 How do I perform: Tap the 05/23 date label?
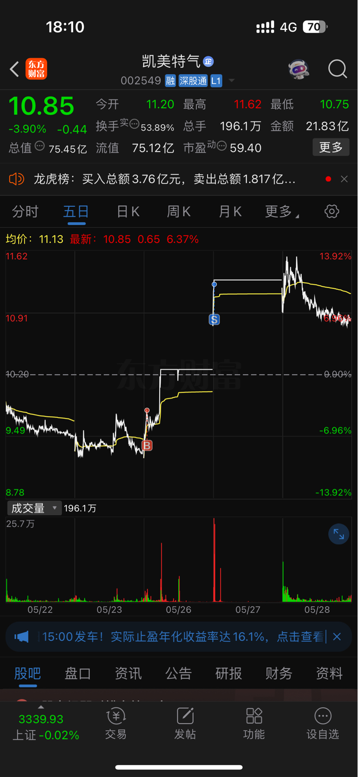(109, 609)
